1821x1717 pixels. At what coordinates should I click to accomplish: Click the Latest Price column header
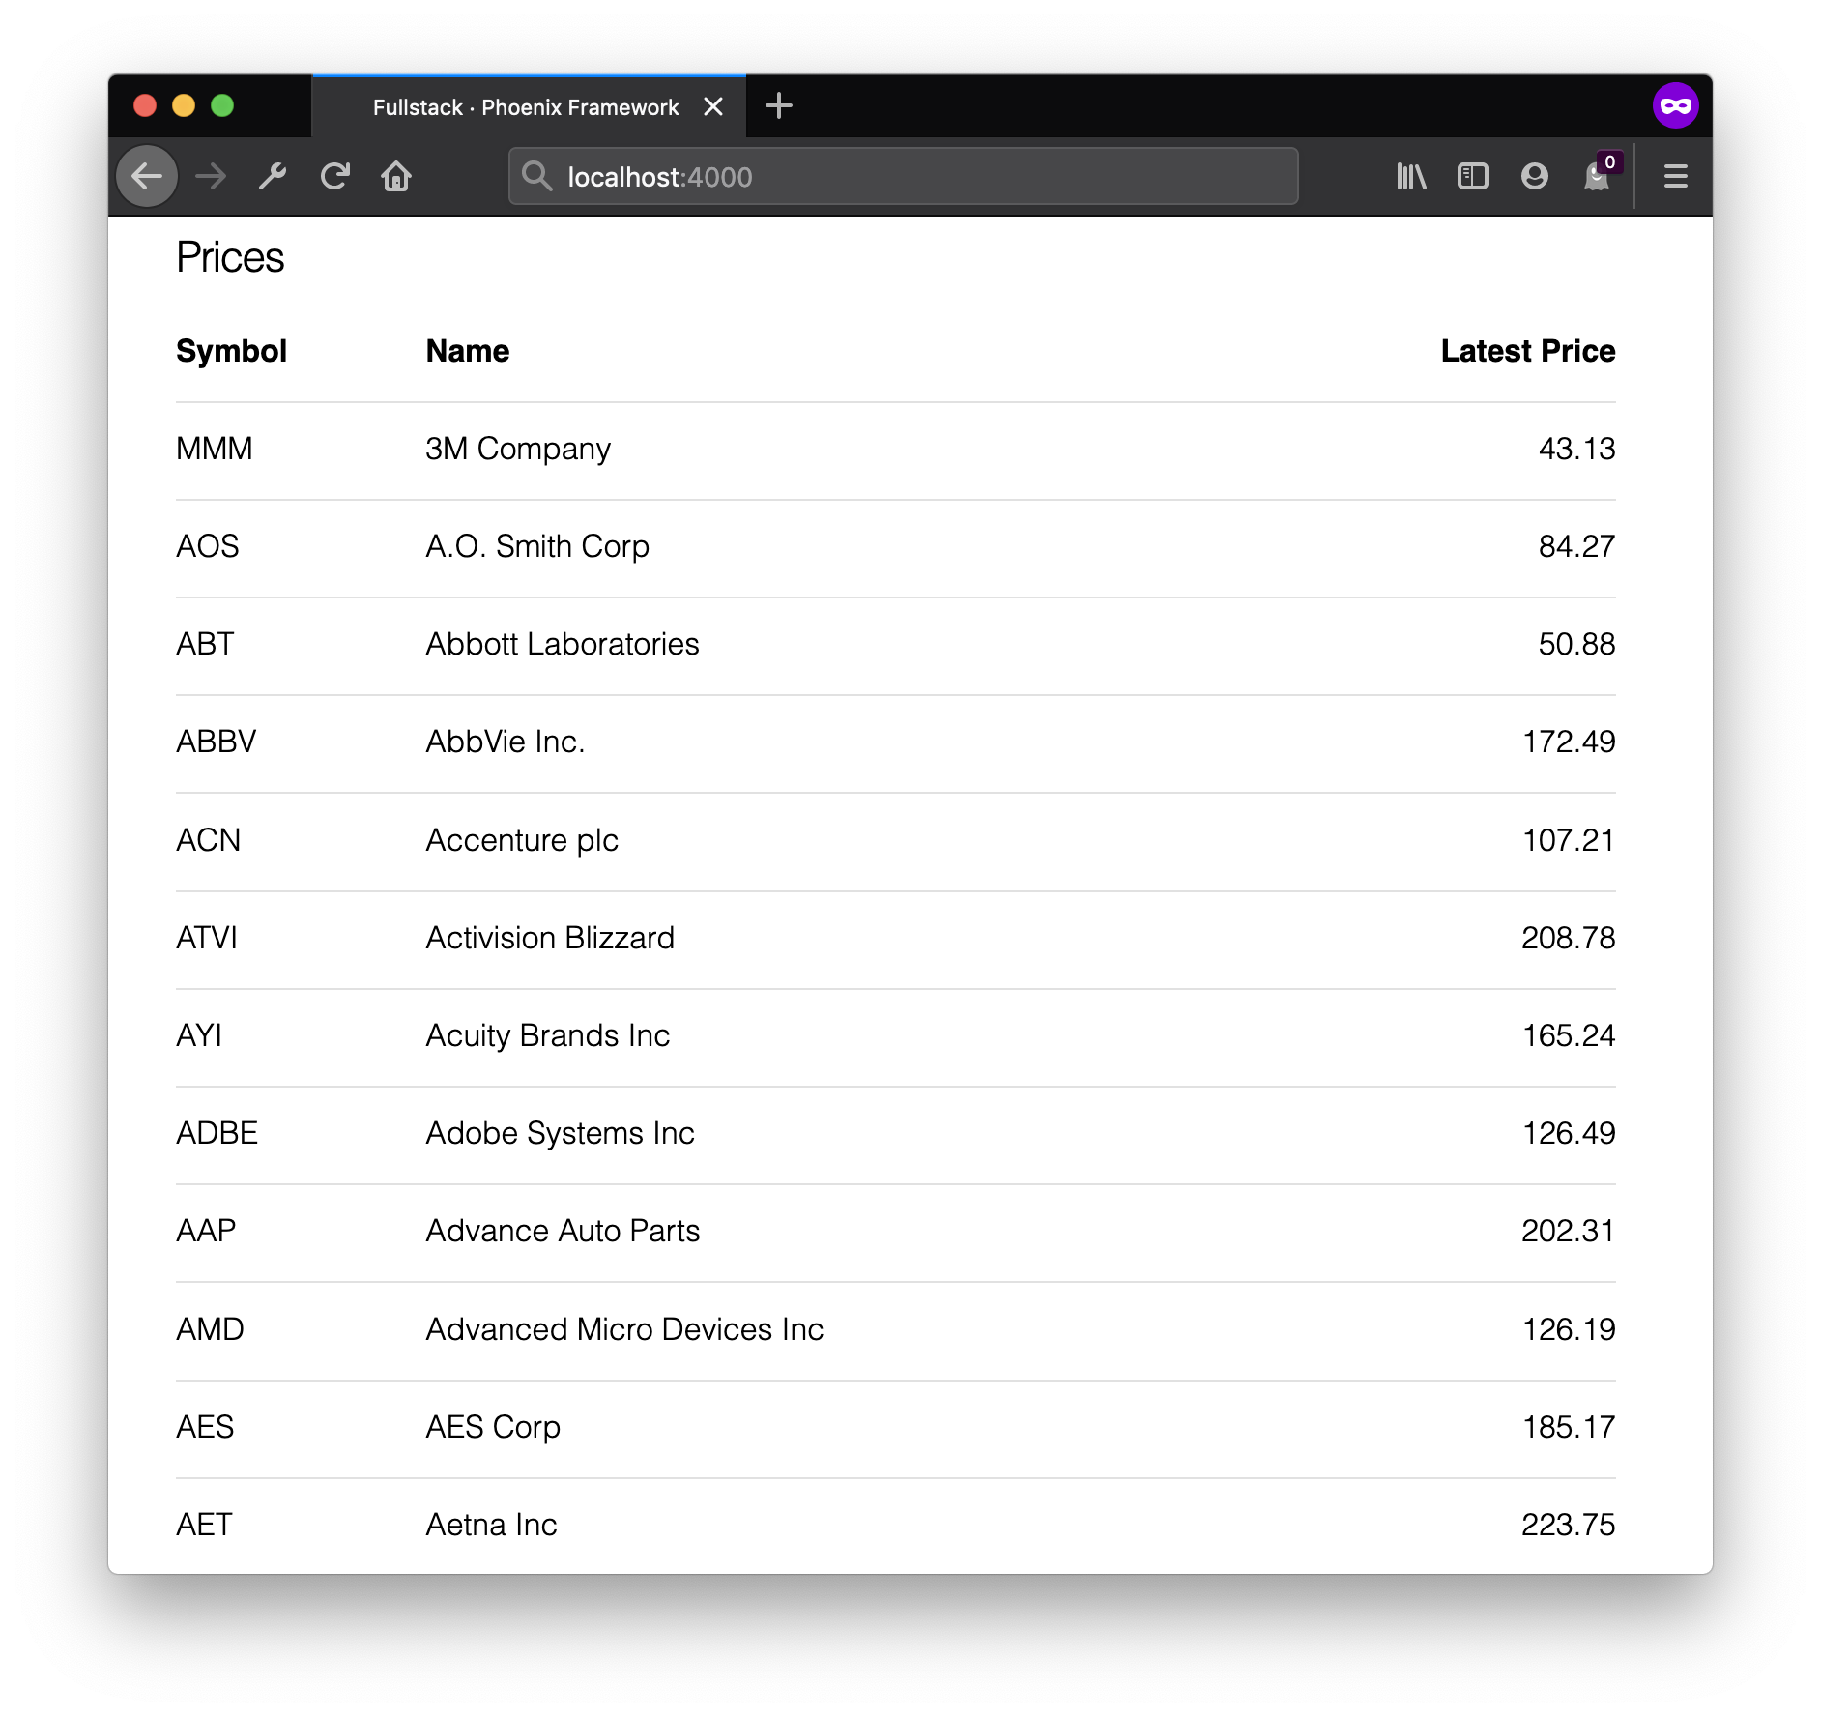[x=1527, y=351]
